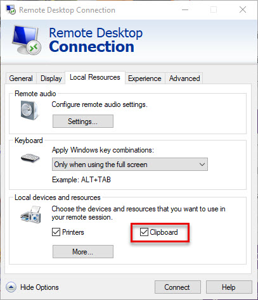Screen dimensions: 258x300
Task: Click the More... devices button
Action: click(83, 251)
